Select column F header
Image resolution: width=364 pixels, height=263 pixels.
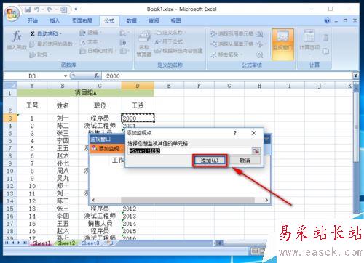(x=199, y=86)
